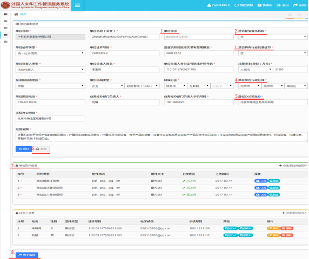Click the blue 保存 save button

tap(24, 149)
